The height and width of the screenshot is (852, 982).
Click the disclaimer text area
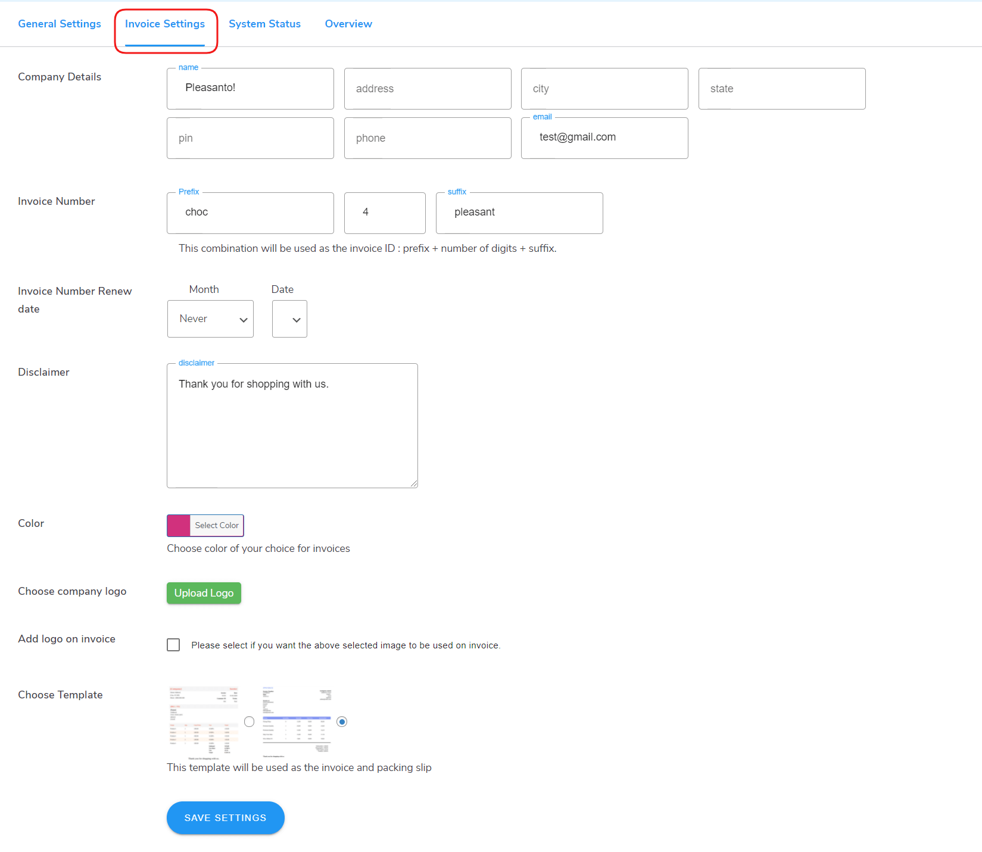tap(292, 425)
